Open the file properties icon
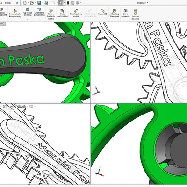This screenshot has height=187, width=187. (72, 3)
